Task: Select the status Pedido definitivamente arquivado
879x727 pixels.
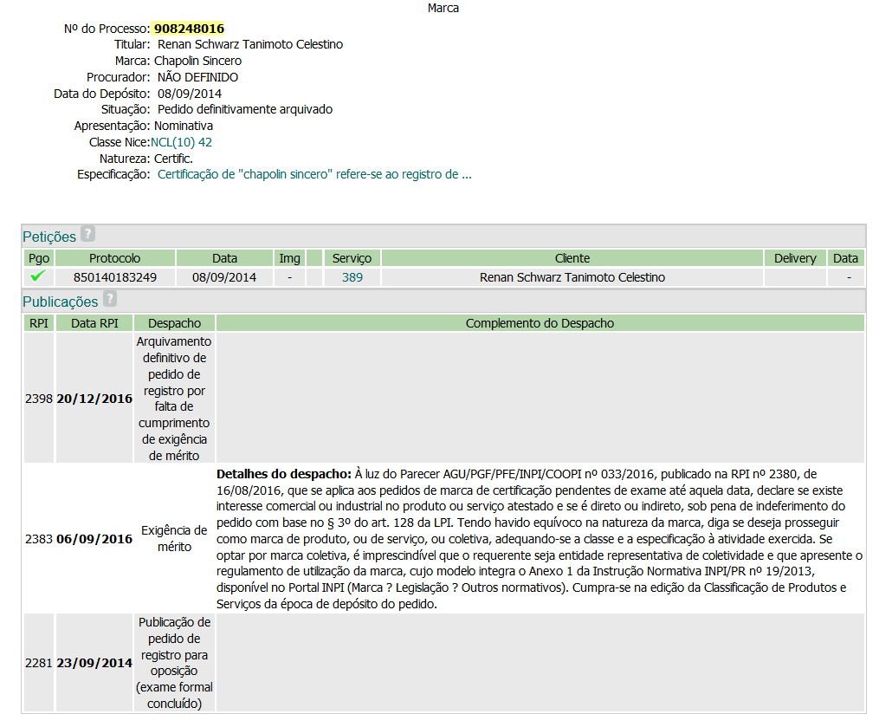Action: (245, 109)
